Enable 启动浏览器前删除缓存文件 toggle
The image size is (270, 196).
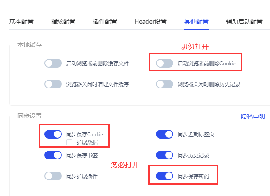point(53,63)
